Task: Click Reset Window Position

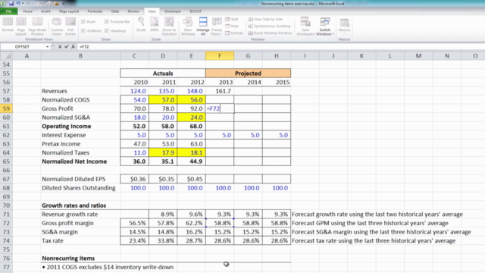Action: click(270, 33)
